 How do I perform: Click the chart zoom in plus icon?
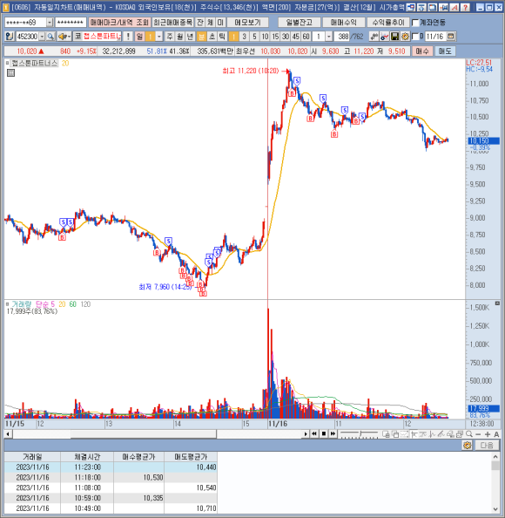[x=488, y=434]
